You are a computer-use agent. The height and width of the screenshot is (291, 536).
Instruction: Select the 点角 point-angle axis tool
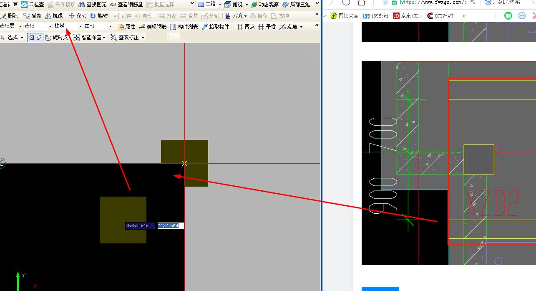point(289,27)
